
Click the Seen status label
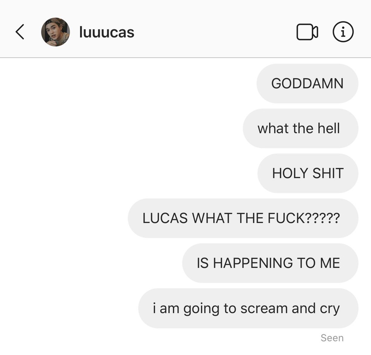(x=332, y=338)
